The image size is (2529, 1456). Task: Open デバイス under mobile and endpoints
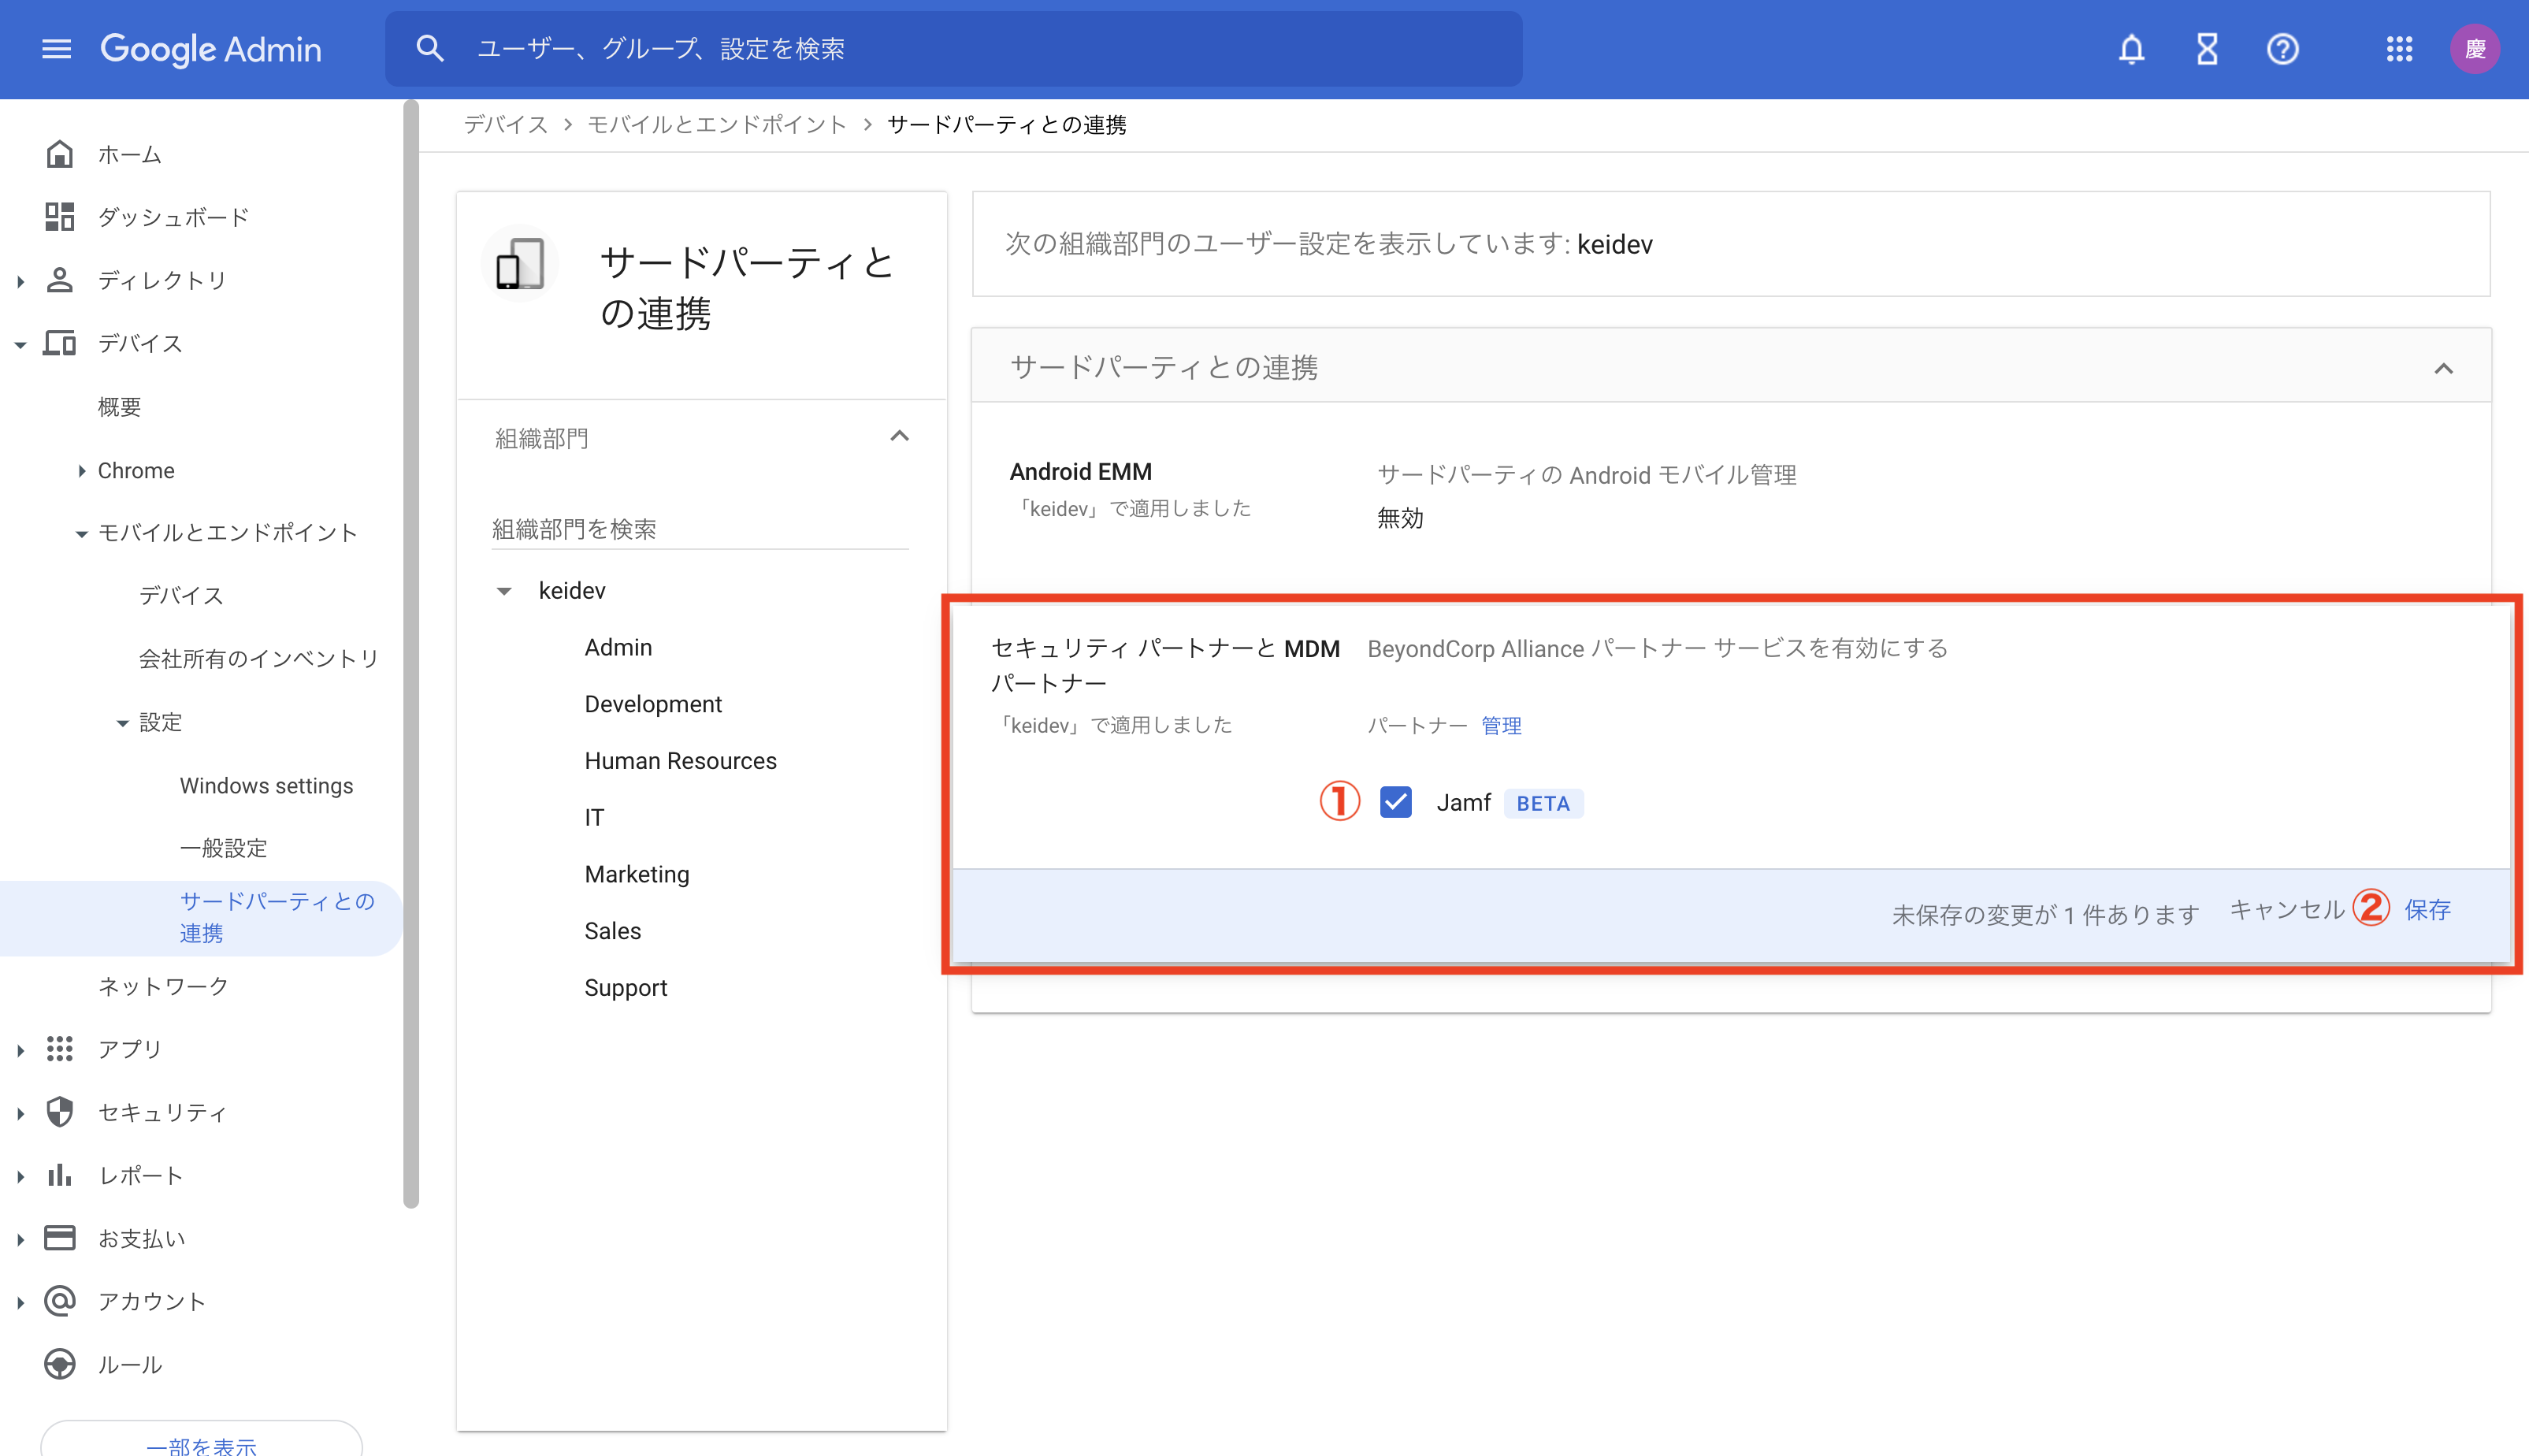pyautogui.click(x=181, y=595)
